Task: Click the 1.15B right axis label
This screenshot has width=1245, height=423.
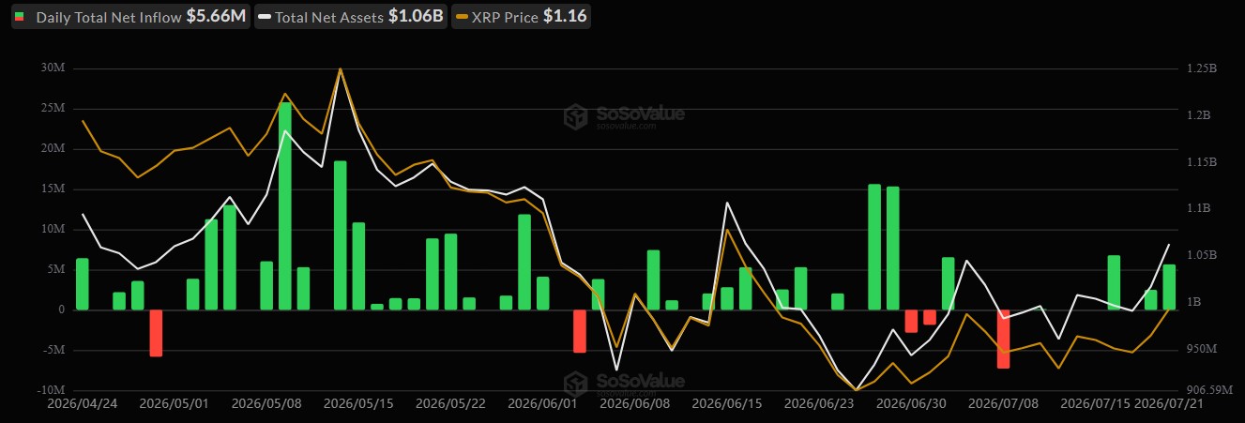Action: click(1200, 162)
